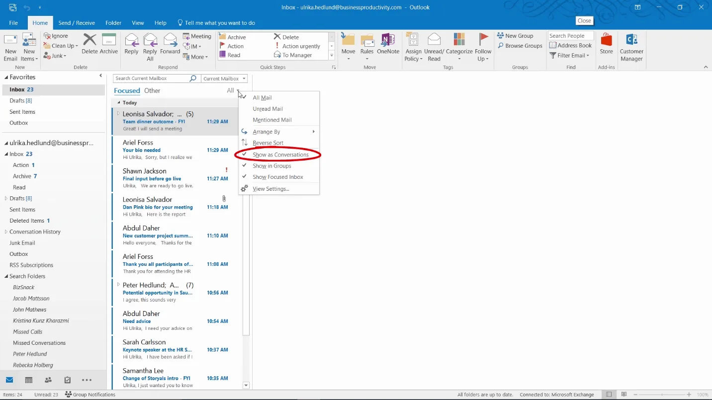The image size is (712, 400).
Task: Switch to the Other inbox tab
Action: (152, 91)
